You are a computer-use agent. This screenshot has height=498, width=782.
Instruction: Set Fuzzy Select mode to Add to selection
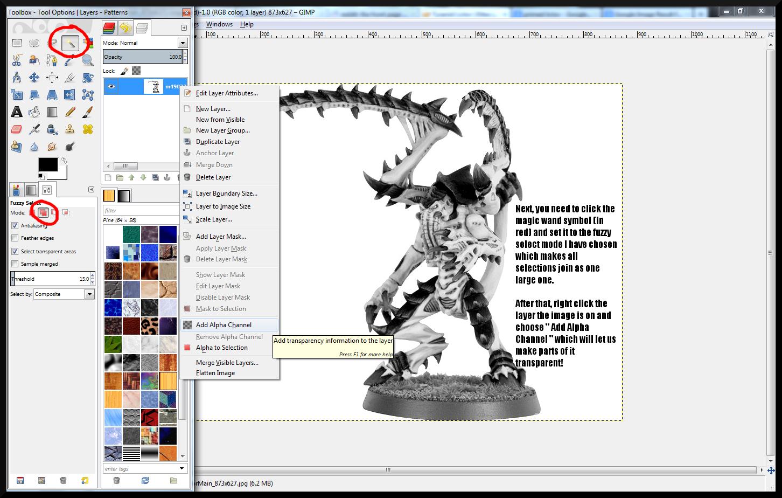click(44, 213)
